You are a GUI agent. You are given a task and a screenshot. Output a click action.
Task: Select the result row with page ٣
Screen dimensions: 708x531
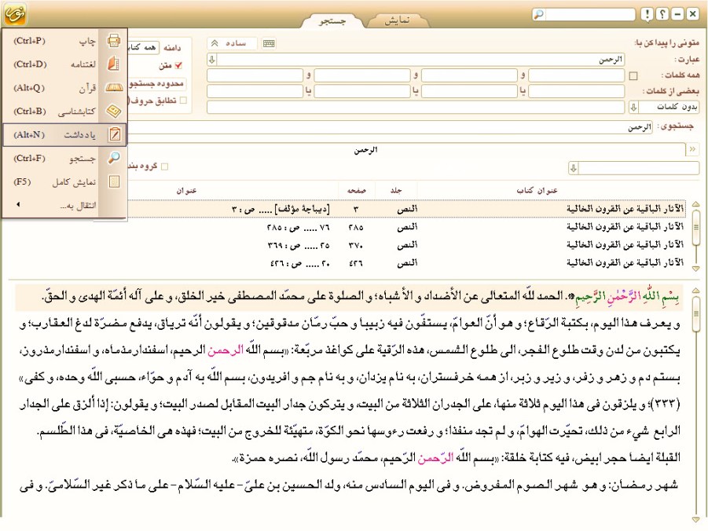(406, 209)
